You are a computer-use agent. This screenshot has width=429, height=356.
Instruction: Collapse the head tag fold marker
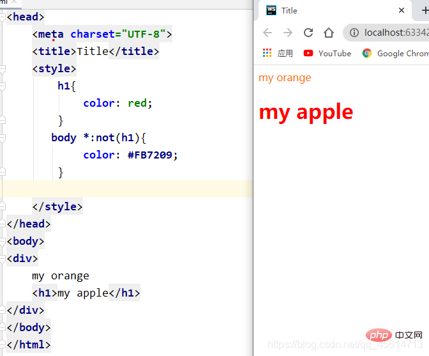(x=3, y=17)
